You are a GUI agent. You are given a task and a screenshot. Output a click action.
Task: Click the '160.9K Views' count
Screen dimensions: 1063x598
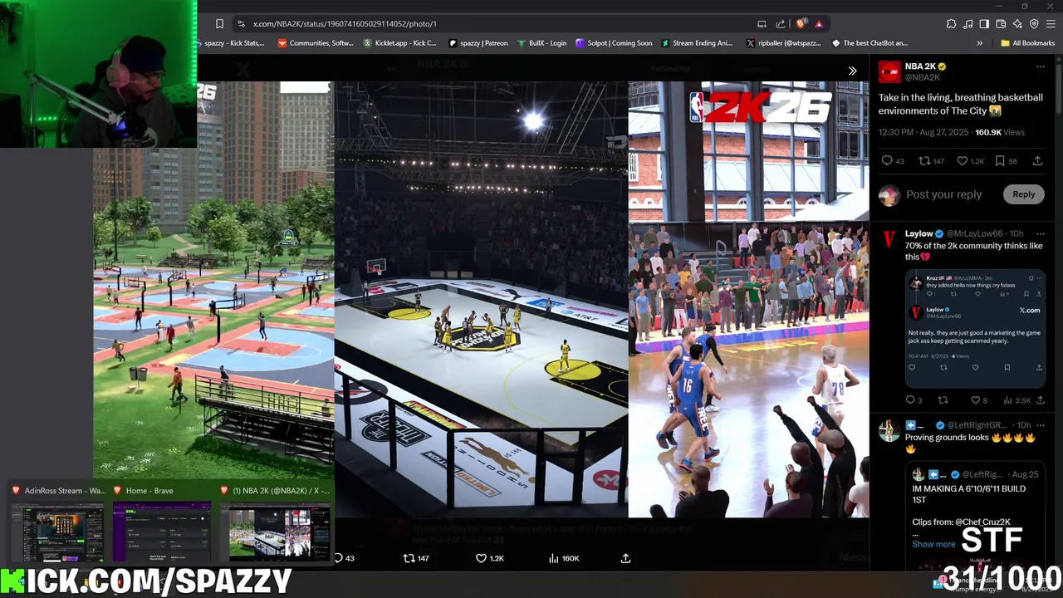1000,132
